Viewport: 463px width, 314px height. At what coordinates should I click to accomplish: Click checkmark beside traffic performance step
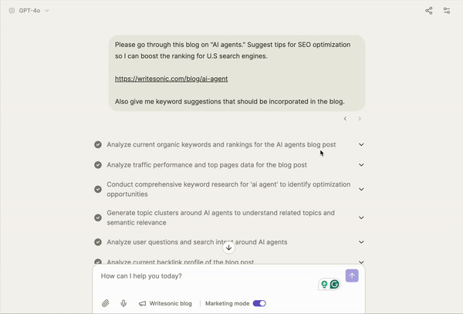(98, 164)
